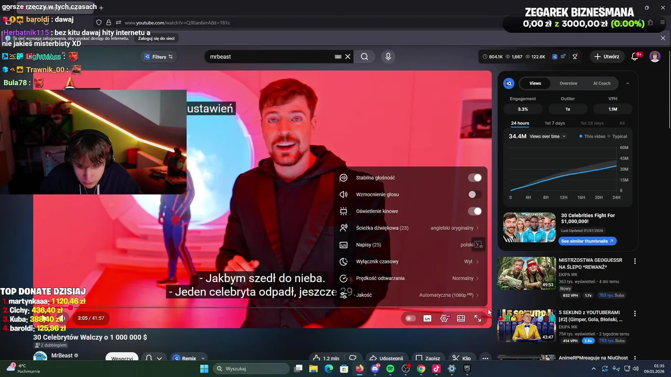
Task: Mute the video with the volume icon
Action: [x=62, y=318]
